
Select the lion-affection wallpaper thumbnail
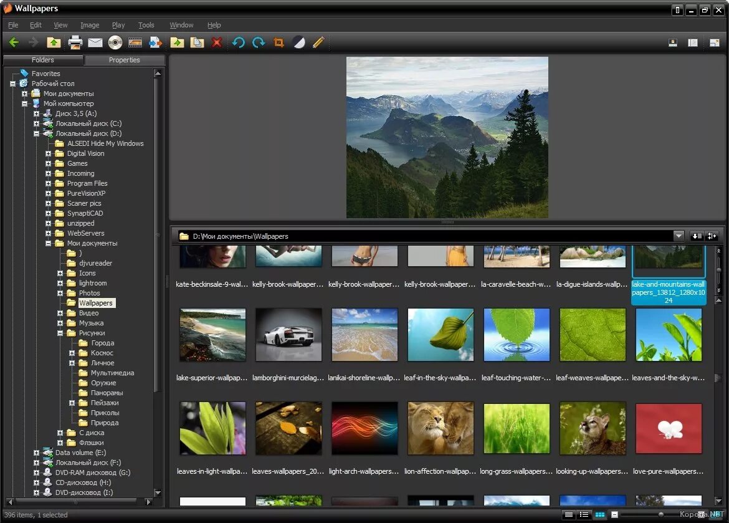tap(441, 428)
